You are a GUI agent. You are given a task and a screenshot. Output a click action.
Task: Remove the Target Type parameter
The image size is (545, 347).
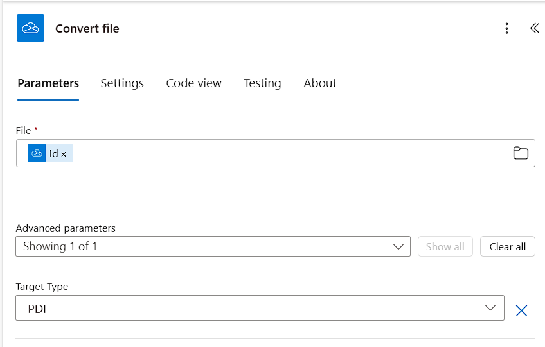click(521, 310)
